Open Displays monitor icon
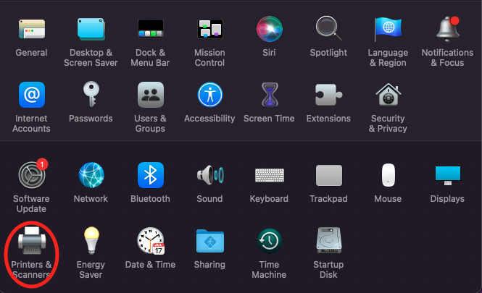Screen dimensions: 482x293 coord(448,175)
